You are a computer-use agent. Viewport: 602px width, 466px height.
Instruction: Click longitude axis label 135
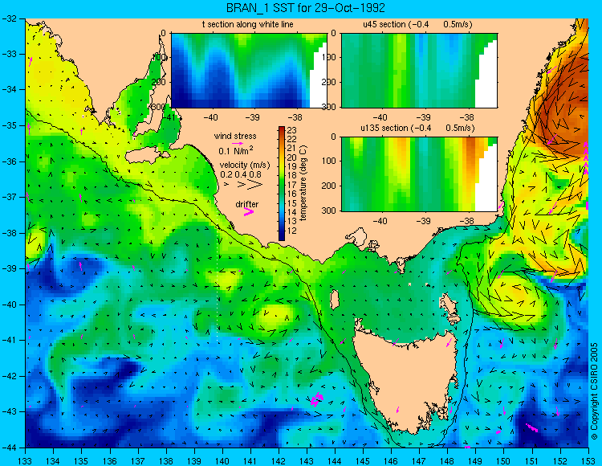[81, 460]
